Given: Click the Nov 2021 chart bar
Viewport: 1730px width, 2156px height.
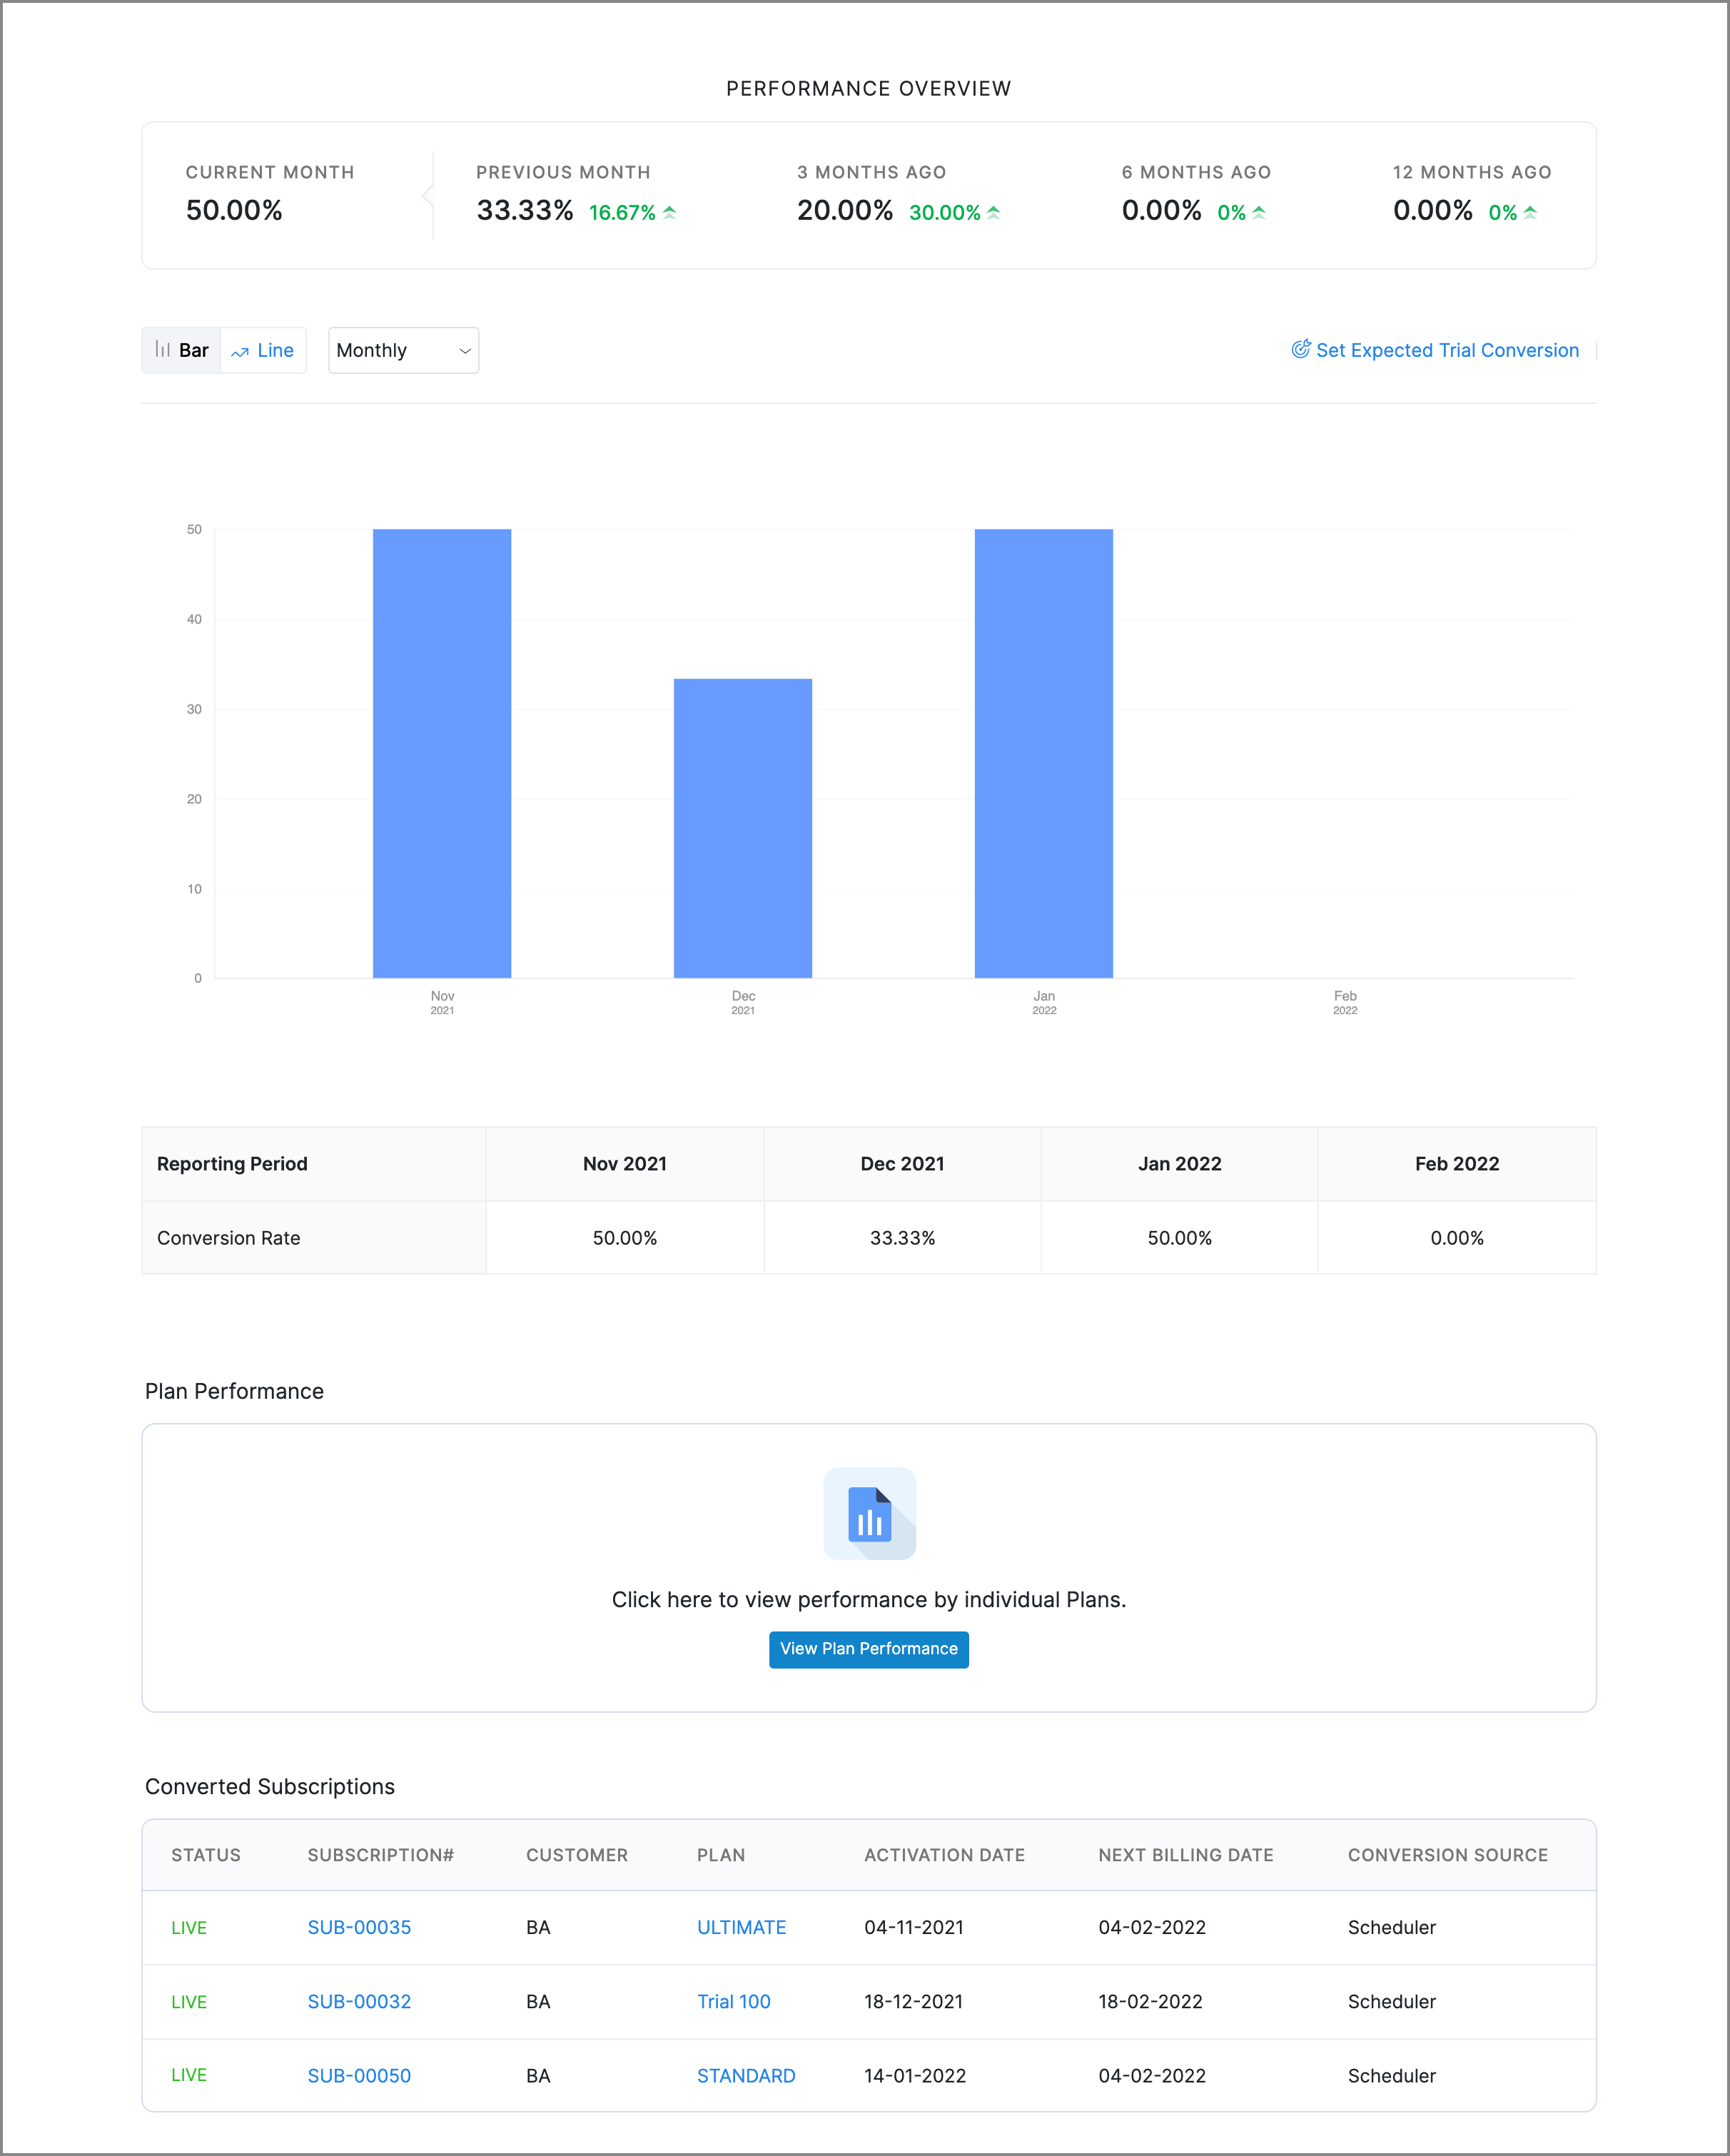Looking at the screenshot, I should (442, 753).
